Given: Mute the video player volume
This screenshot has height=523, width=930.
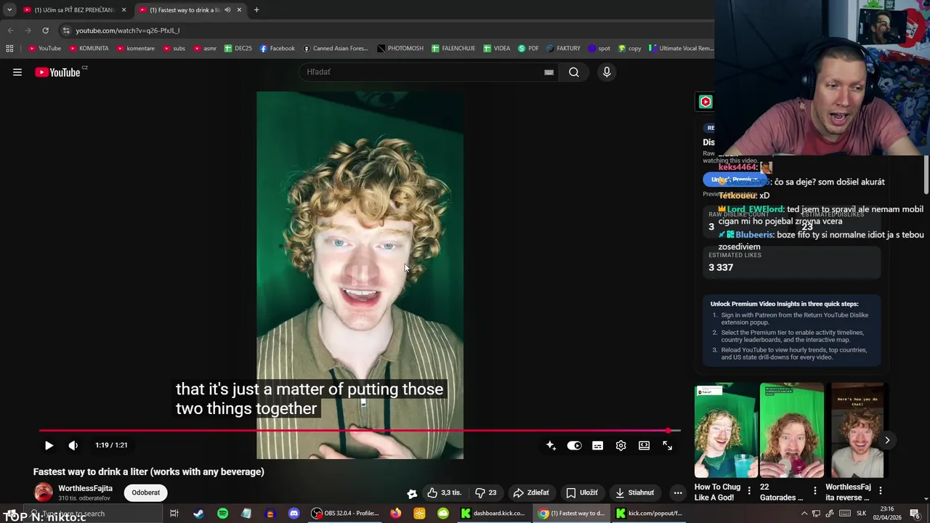Looking at the screenshot, I should [73, 445].
